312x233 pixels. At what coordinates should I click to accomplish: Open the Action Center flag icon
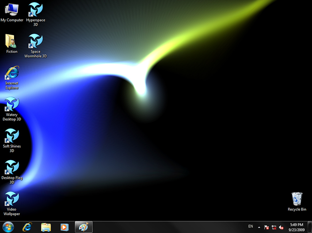click(266, 227)
